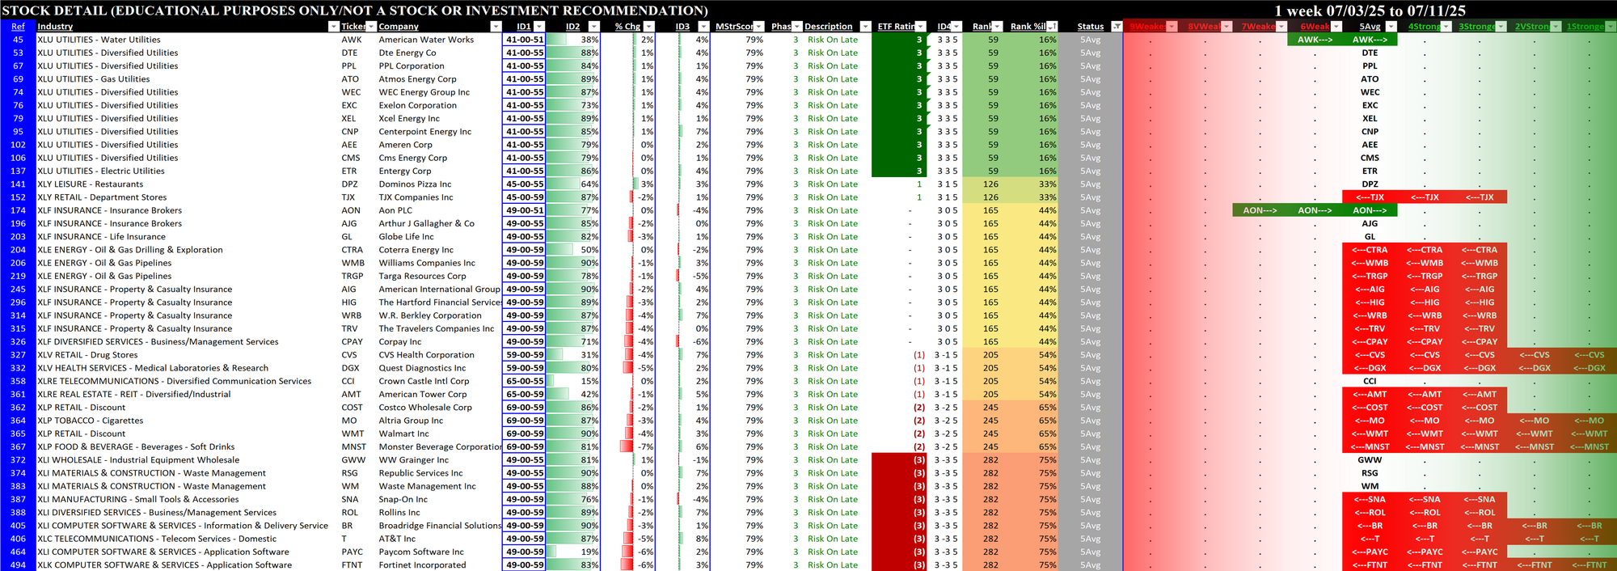Image resolution: width=1617 pixels, height=571 pixels.
Task: Open the Company column filter dropdown
Action: pyautogui.click(x=496, y=27)
